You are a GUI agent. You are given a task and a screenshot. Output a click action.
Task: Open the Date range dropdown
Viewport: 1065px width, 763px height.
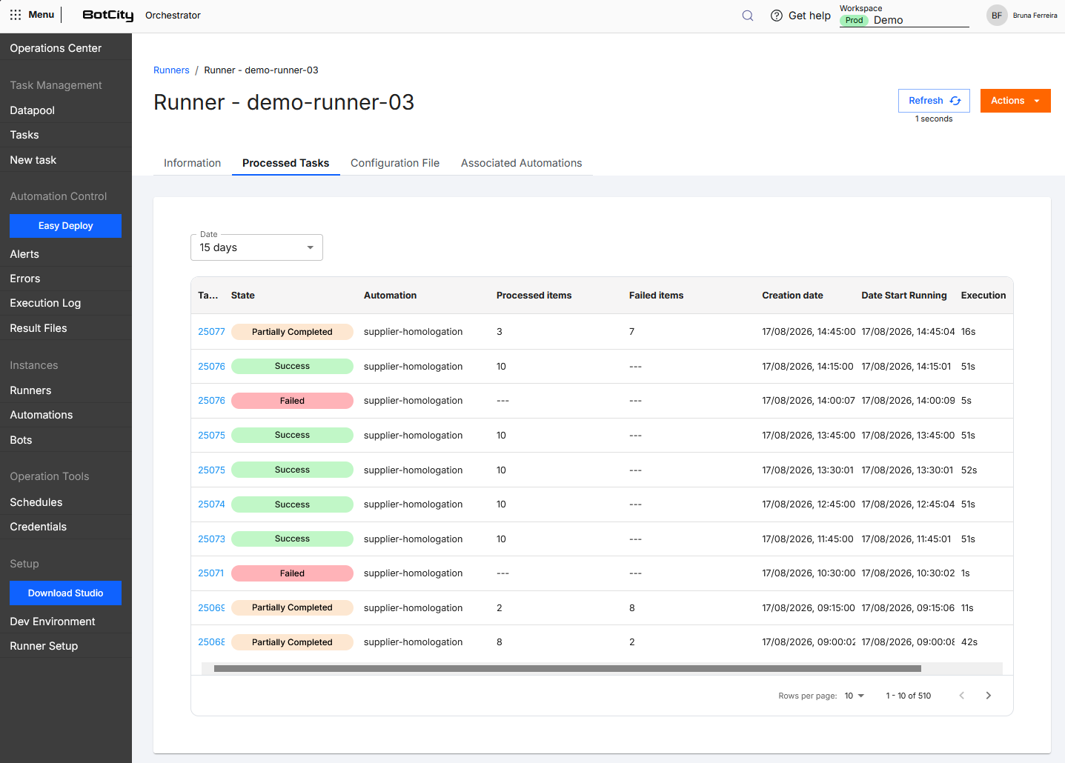[x=256, y=247]
